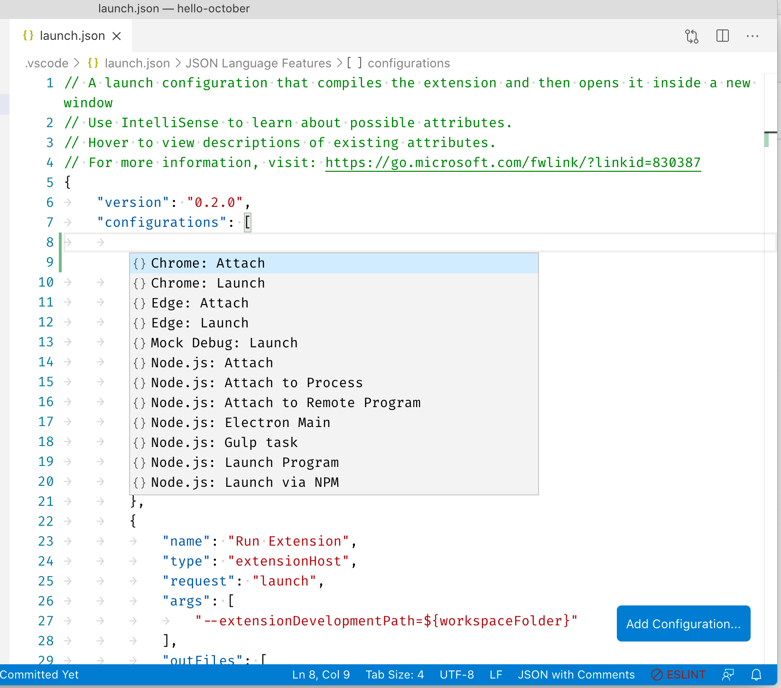Image resolution: width=781 pixels, height=688 pixels.
Task: Open notifications bell in status bar
Action: (x=756, y=675)
